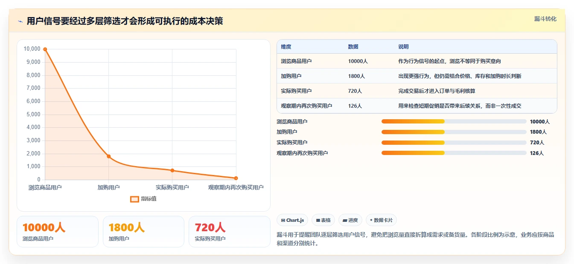Click the 观察期内再次购买用户 progress bar
The image size is (574, 264).
click(x=454, y=153)
